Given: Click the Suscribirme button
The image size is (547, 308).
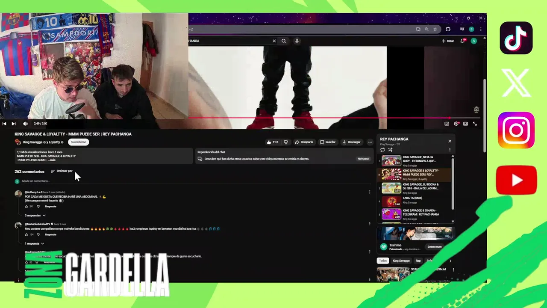Looking at the screenshot, I should click(79, 142).
